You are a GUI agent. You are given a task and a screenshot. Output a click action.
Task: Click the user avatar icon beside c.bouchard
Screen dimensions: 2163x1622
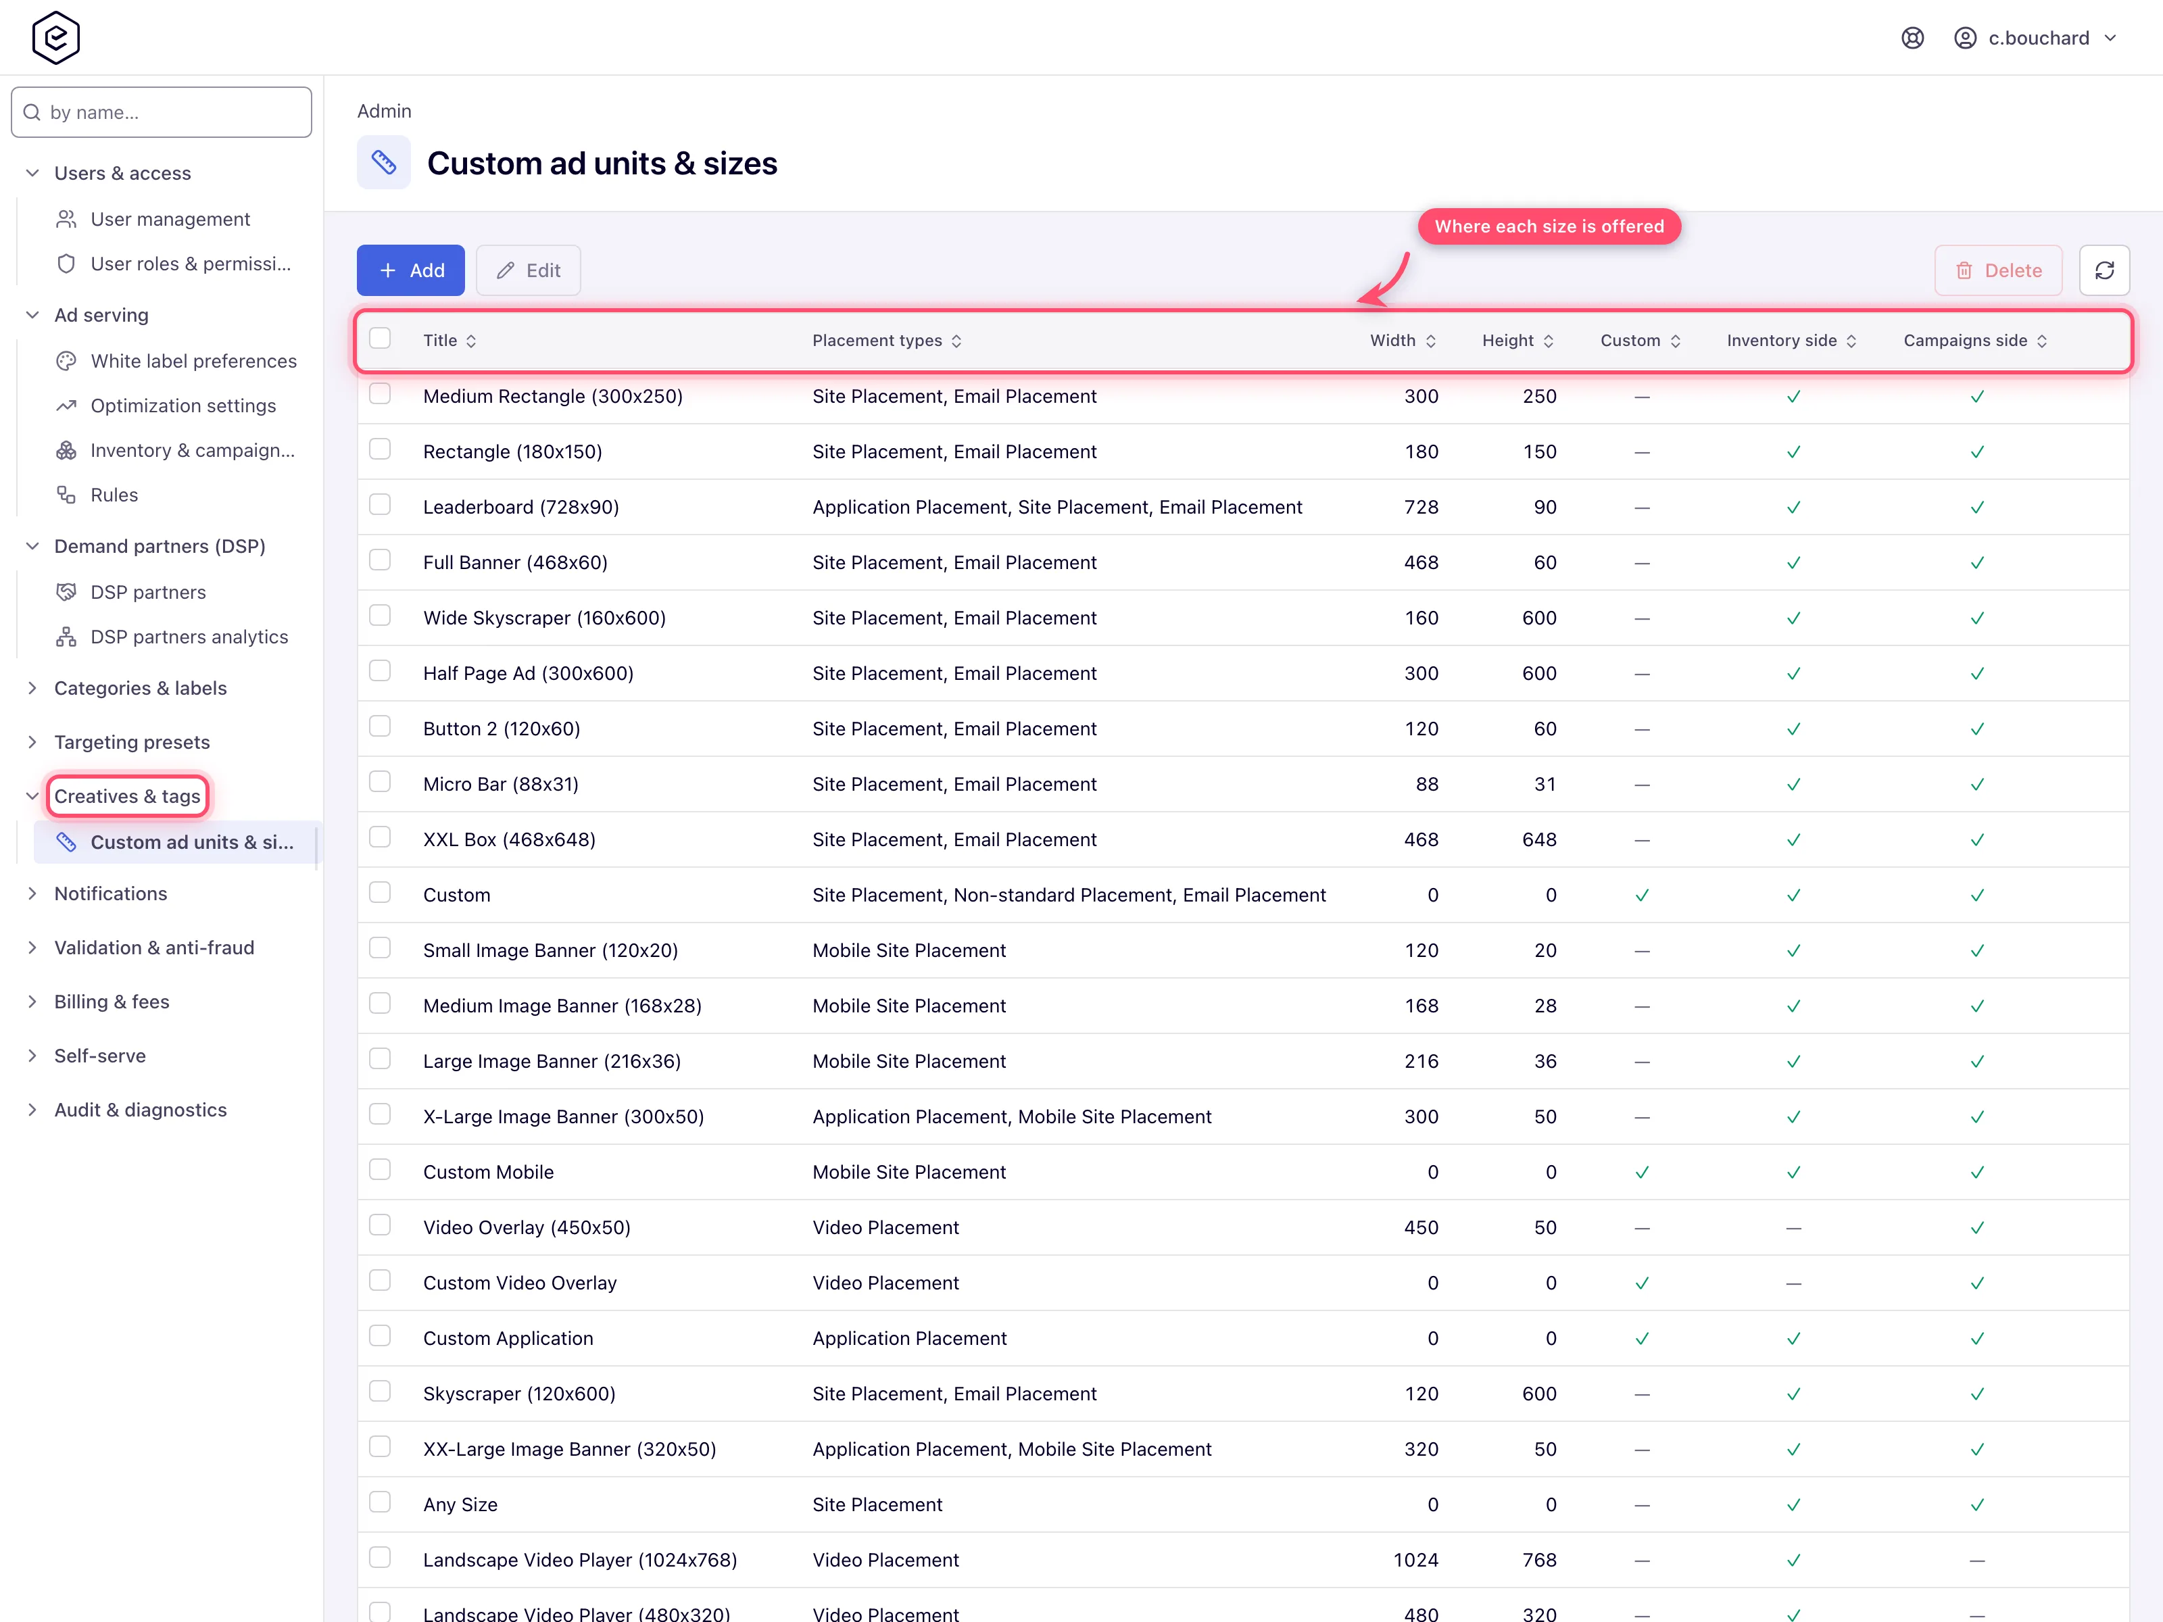coord(1964,38)
